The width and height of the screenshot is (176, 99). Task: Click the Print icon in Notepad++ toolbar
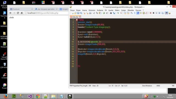[90, 13]
